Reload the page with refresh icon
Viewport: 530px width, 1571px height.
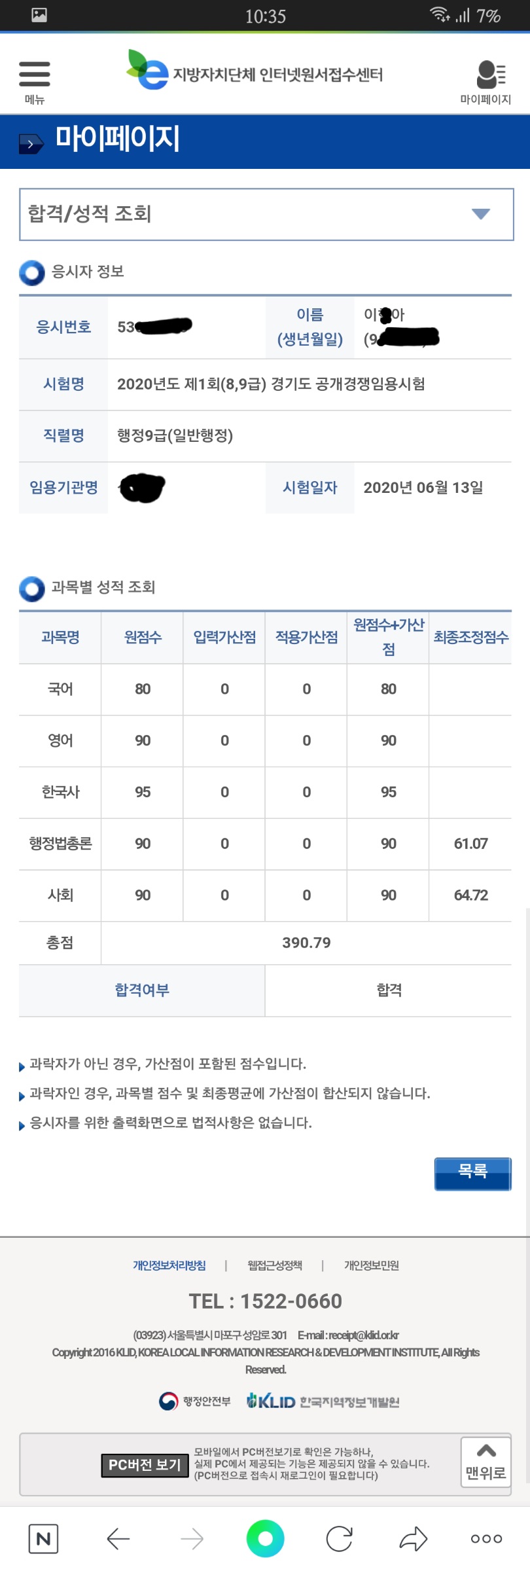339,1538
